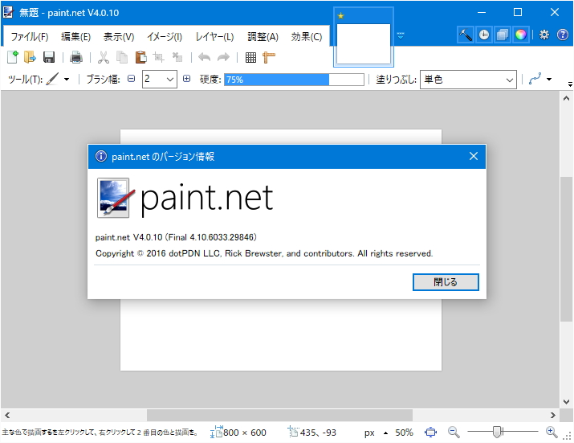This screenshot has width=574, height=443.
Task: Redo with the right arrow icon
Action: tap(223, 57)
